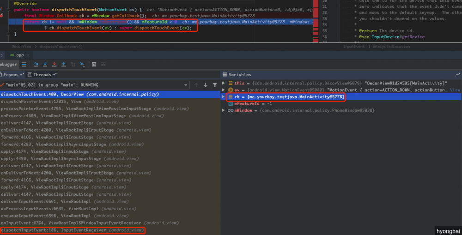Select the mFeatureId = -1 variable
Screen dimensions: 462x235
(341, 103)
